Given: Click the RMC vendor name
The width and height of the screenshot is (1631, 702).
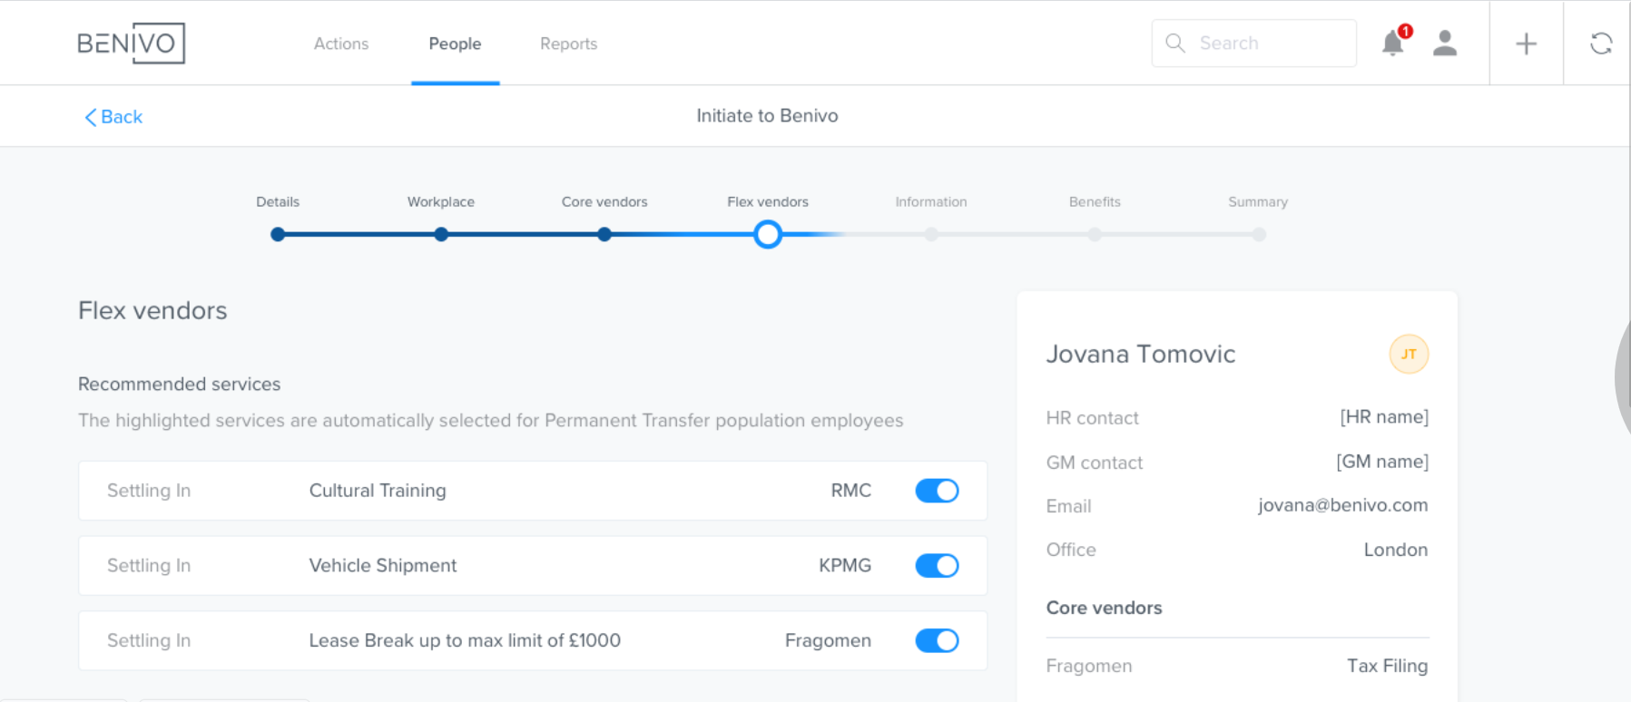Looking at the screenshot, I should point(851,491).
